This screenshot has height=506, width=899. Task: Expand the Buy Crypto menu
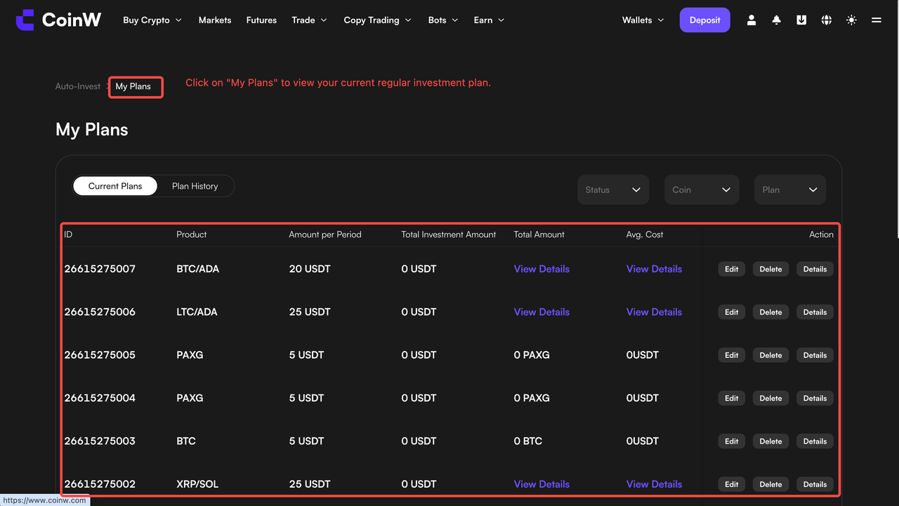pos(152,20)
